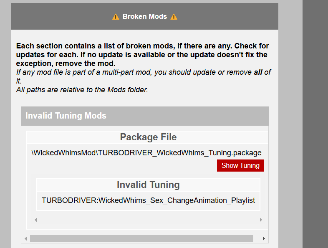328x248 pixels.
Task: Click the left warning icon beside Broken Mods
Action: click(116, 17)
